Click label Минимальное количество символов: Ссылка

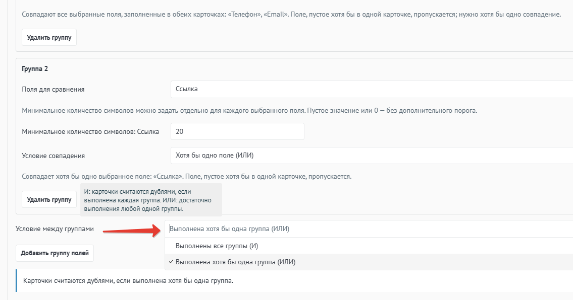click(90, 131)
